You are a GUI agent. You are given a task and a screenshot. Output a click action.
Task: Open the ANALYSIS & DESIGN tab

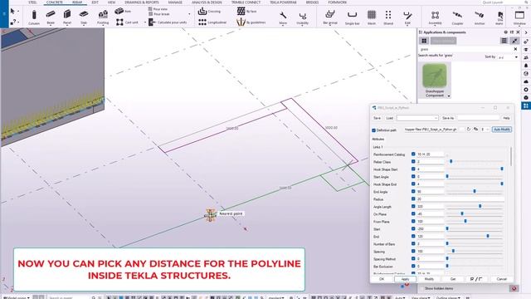click(x=207, y=2)
